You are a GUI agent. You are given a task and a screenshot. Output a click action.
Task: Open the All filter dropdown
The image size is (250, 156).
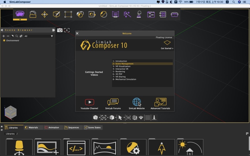38,36
